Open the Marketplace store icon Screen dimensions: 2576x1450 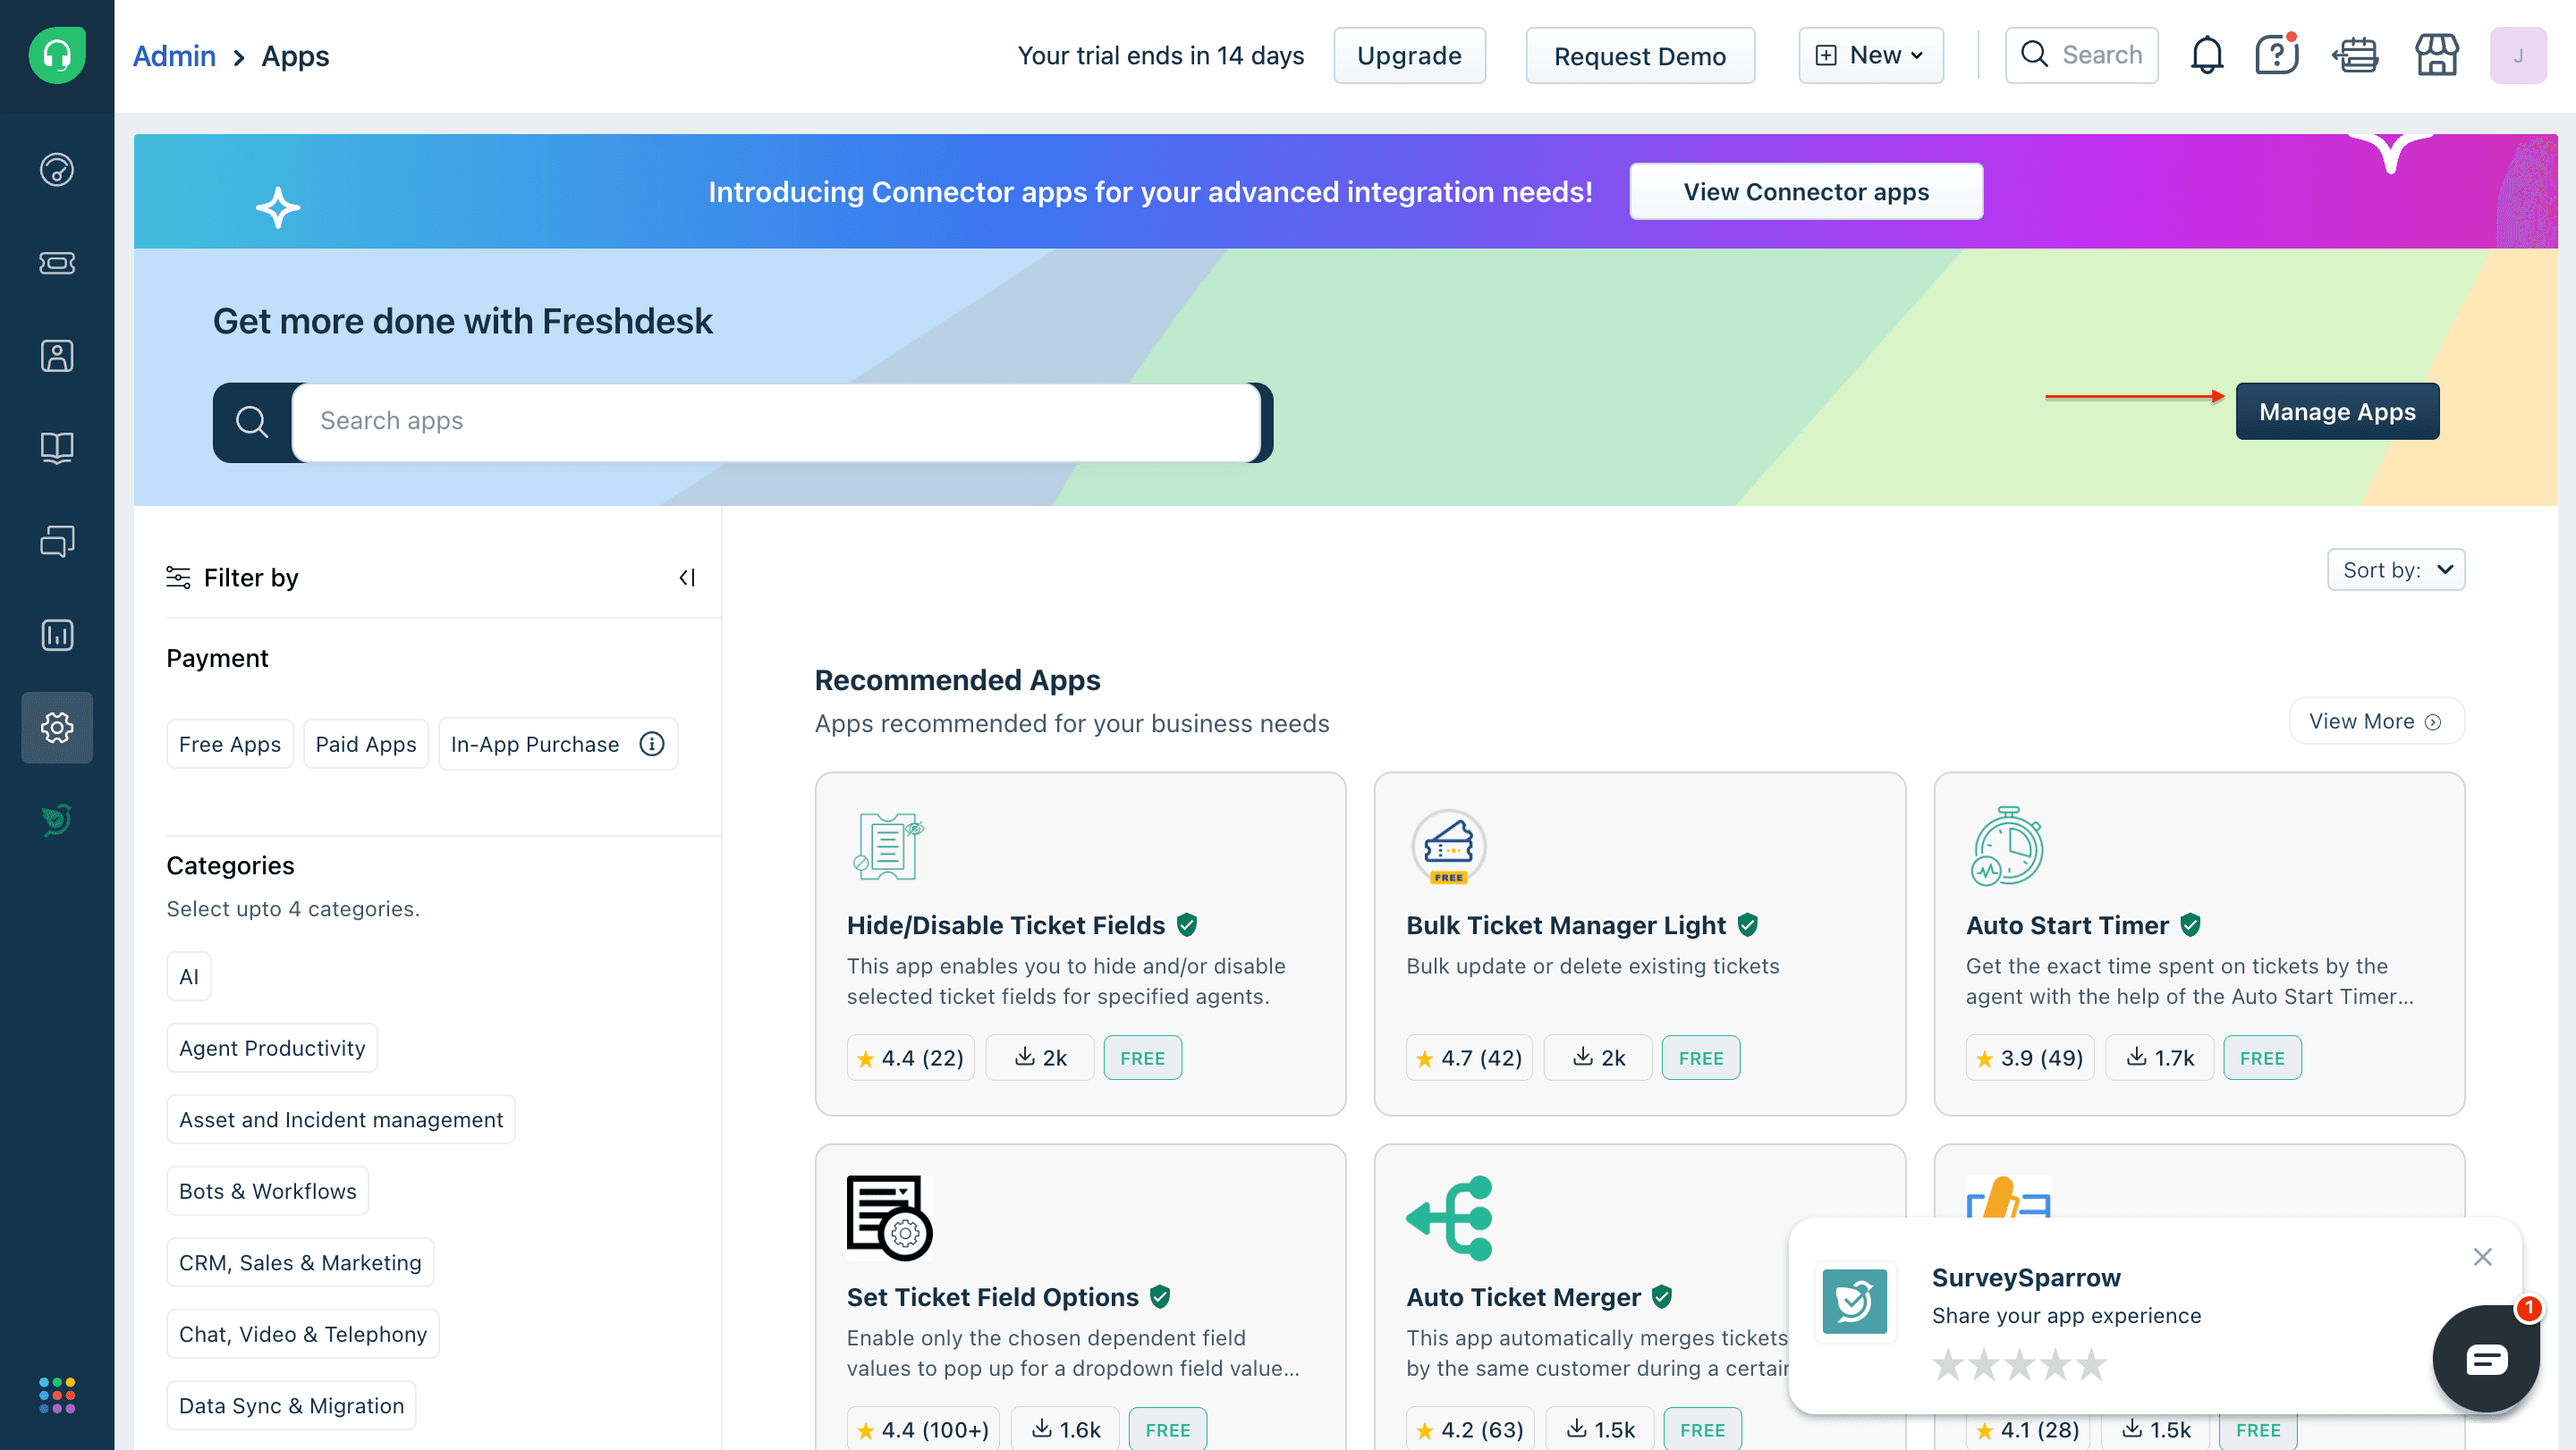point(2436,56)
